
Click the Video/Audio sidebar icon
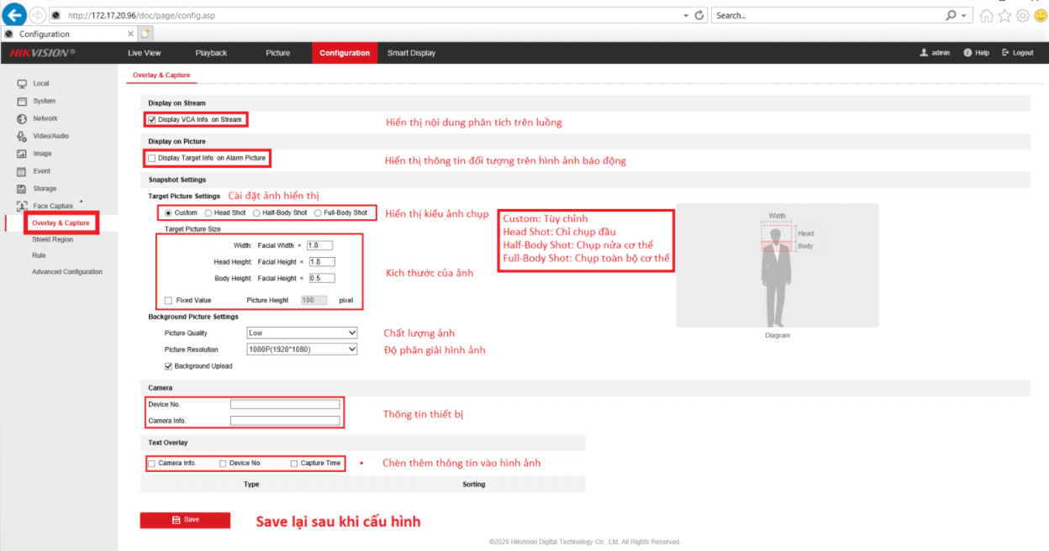(24, 135)
